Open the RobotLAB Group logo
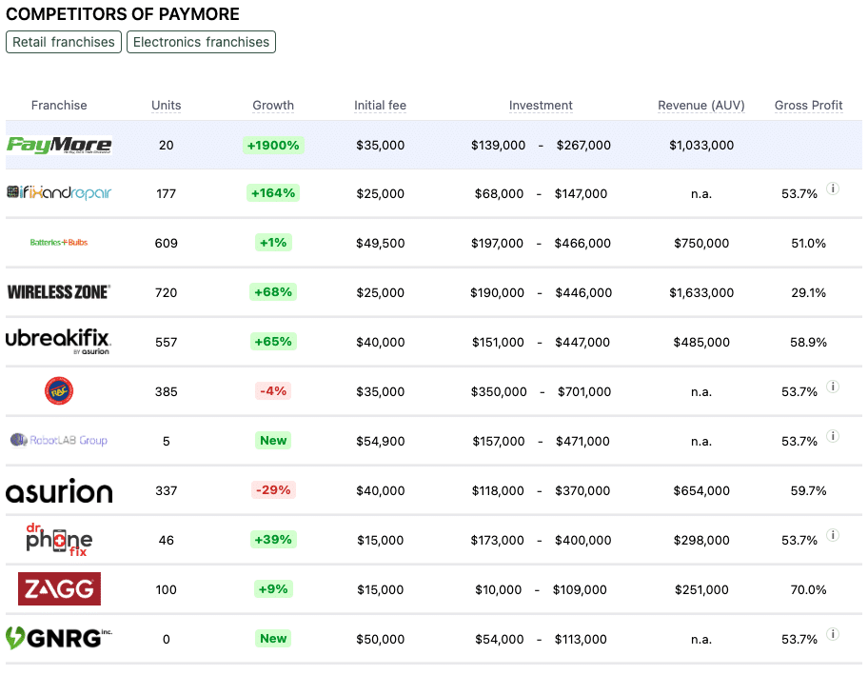The width and height of the screenshot is (868, 675). 59,440
